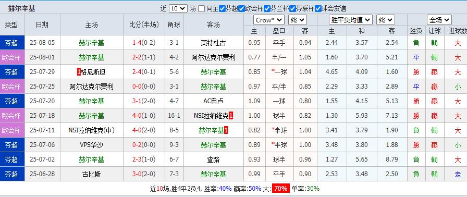Click the 16-1 corner count
This screenshot has width=467, height=197.
174,116
